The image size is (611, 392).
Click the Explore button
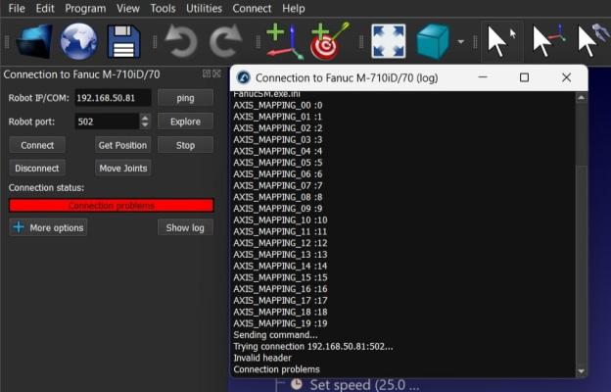tap(185, 122)
